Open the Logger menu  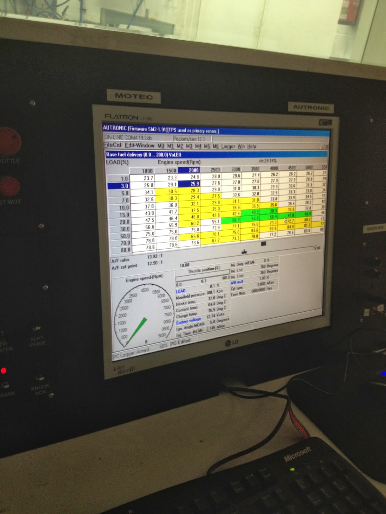[228, 147]
